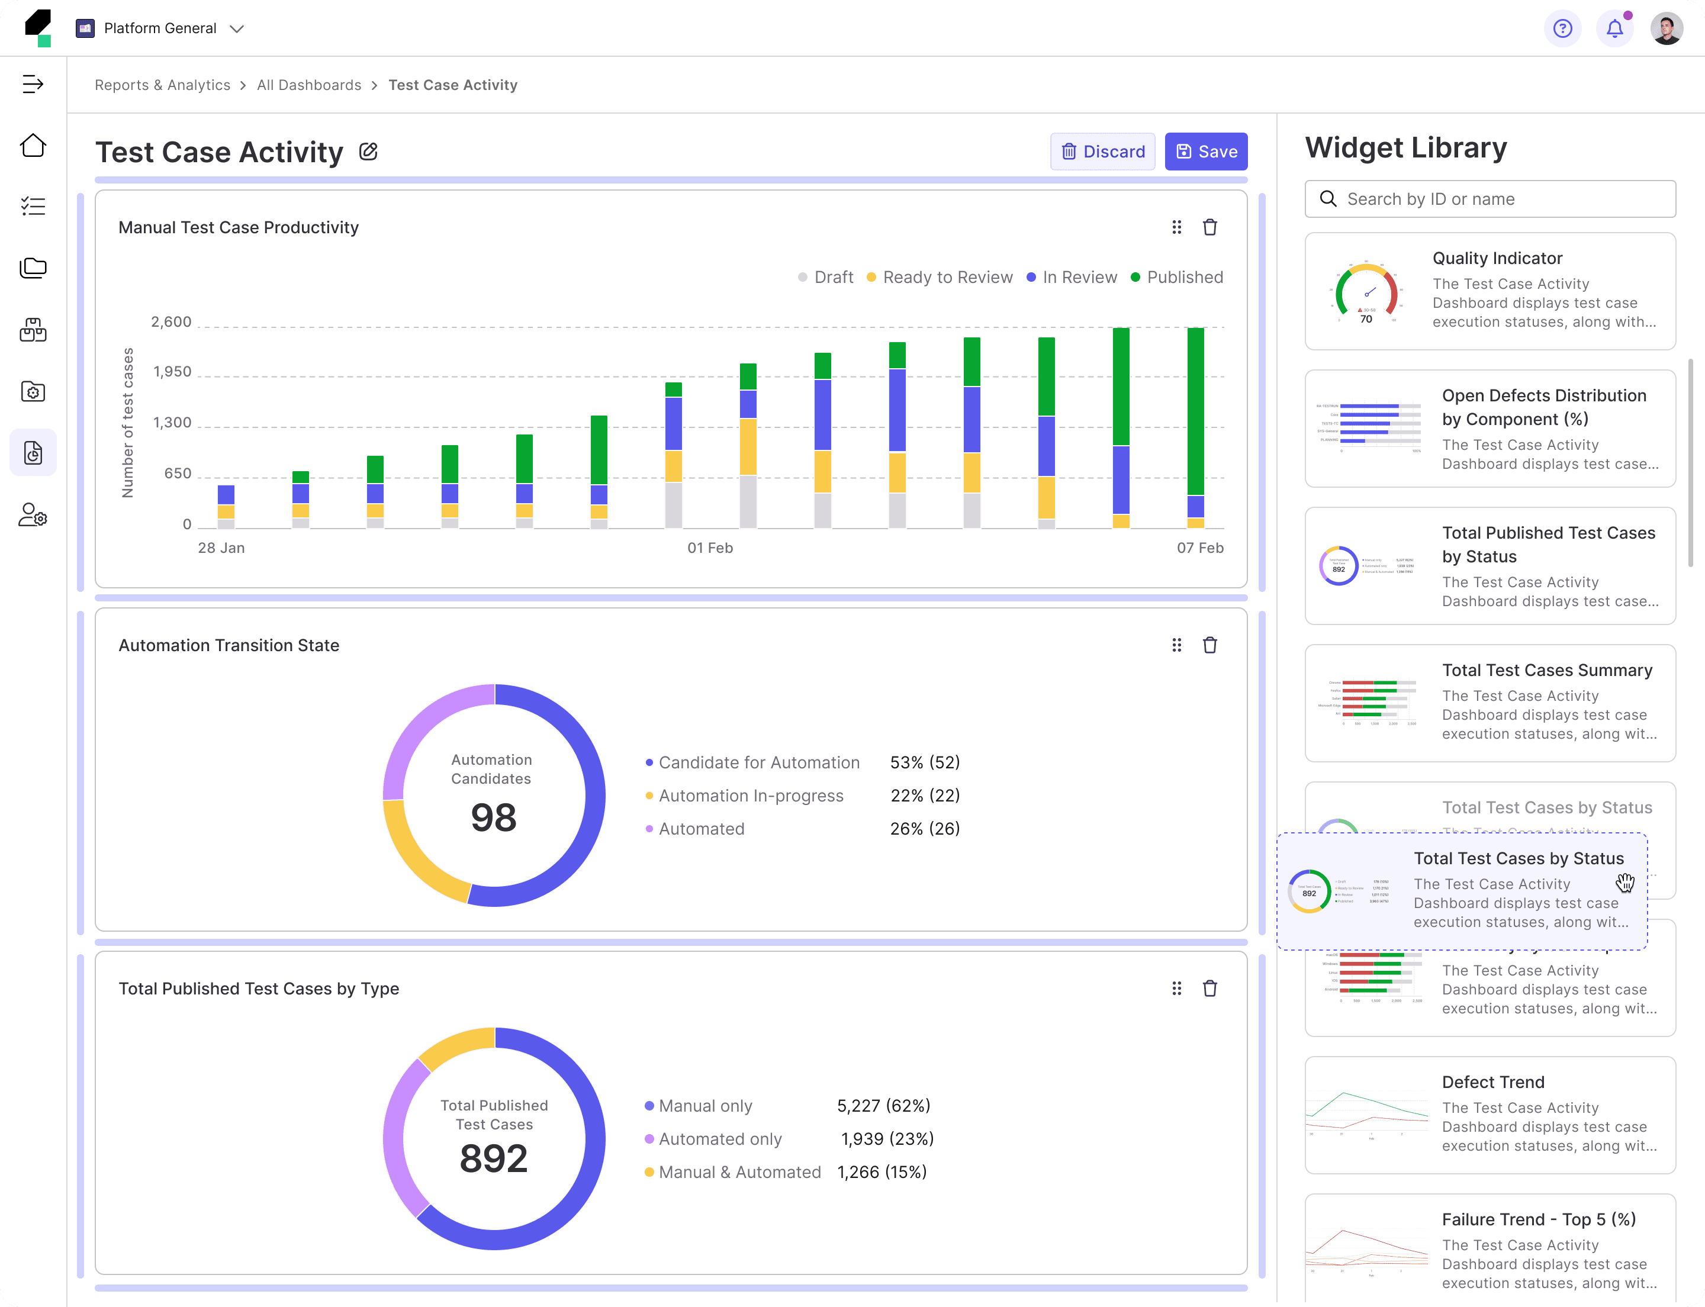Open the user settings sidebar icon
This screenshot has width=1705, height=1307.
coord(33,515)
